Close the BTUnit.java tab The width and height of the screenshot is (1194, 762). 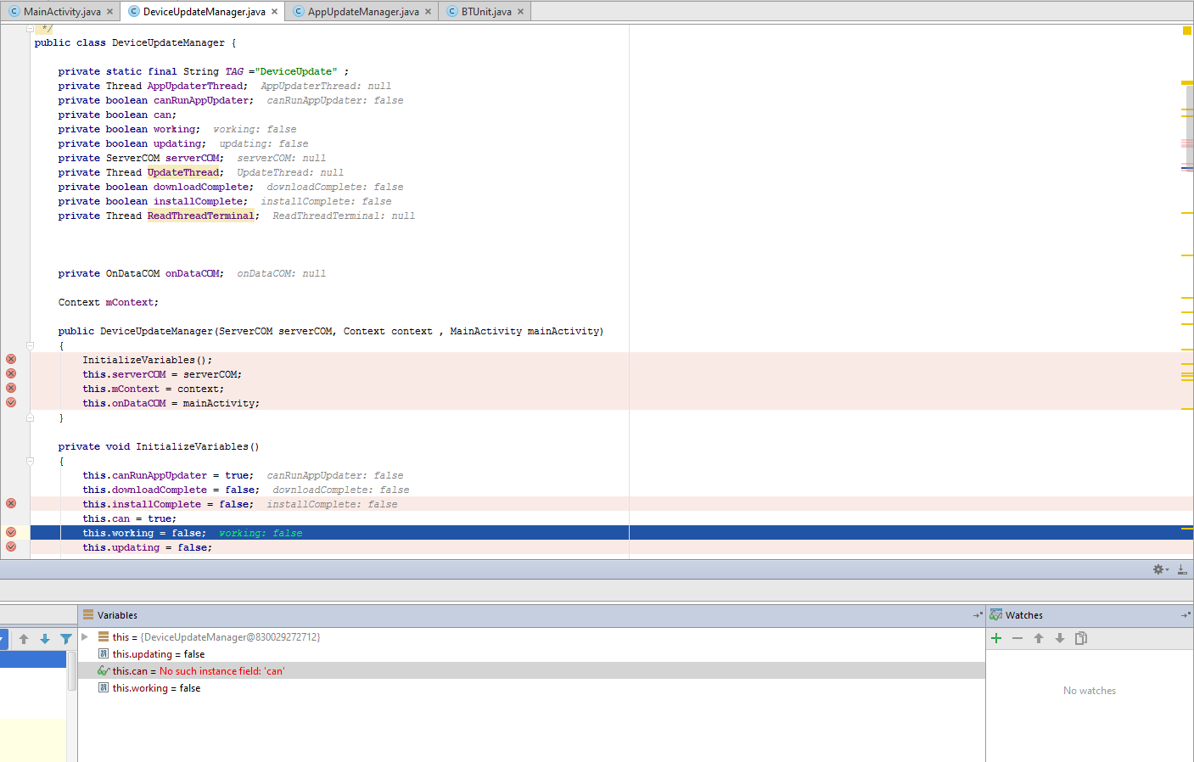[520, 12]
